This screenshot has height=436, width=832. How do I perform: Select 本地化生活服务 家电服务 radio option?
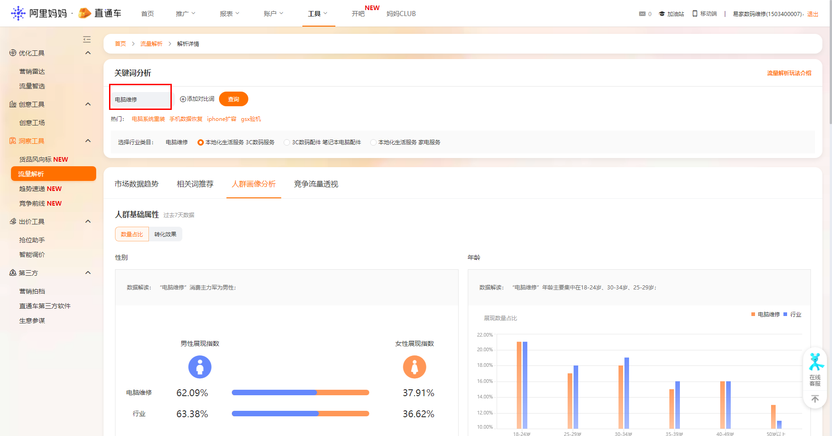coord(373,142)
